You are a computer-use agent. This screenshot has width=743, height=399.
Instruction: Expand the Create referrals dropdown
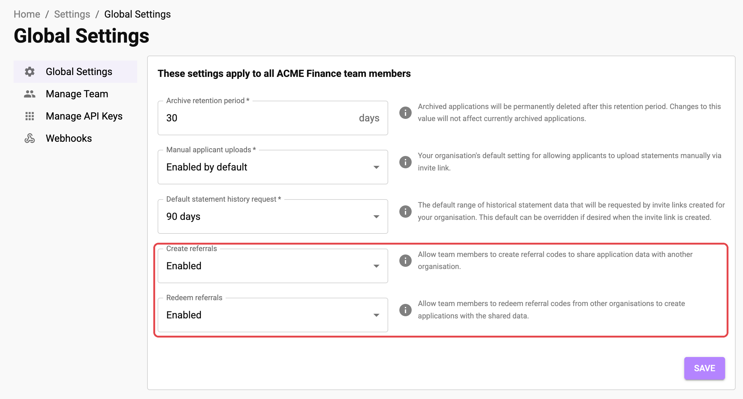tap(273, 266)
